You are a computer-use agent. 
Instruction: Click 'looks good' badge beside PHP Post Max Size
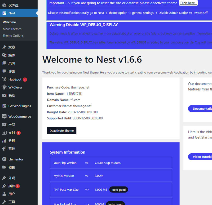pyautogui.click(x=118, y=190)
